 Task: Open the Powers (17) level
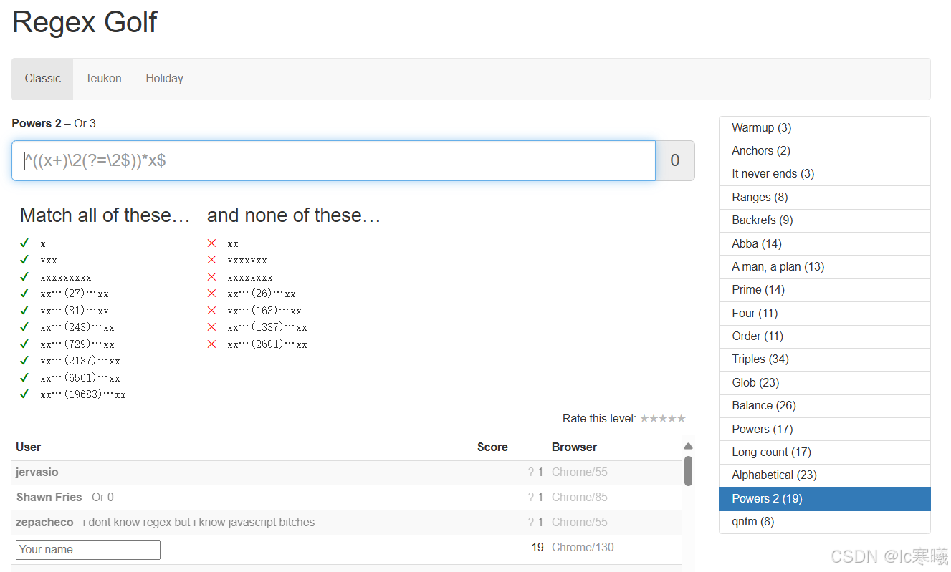[x=824, y=429]
